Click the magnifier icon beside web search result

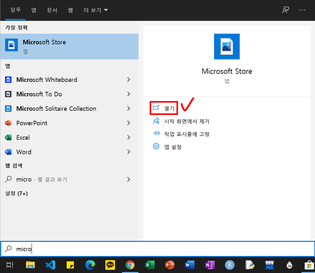pos(8,179)
